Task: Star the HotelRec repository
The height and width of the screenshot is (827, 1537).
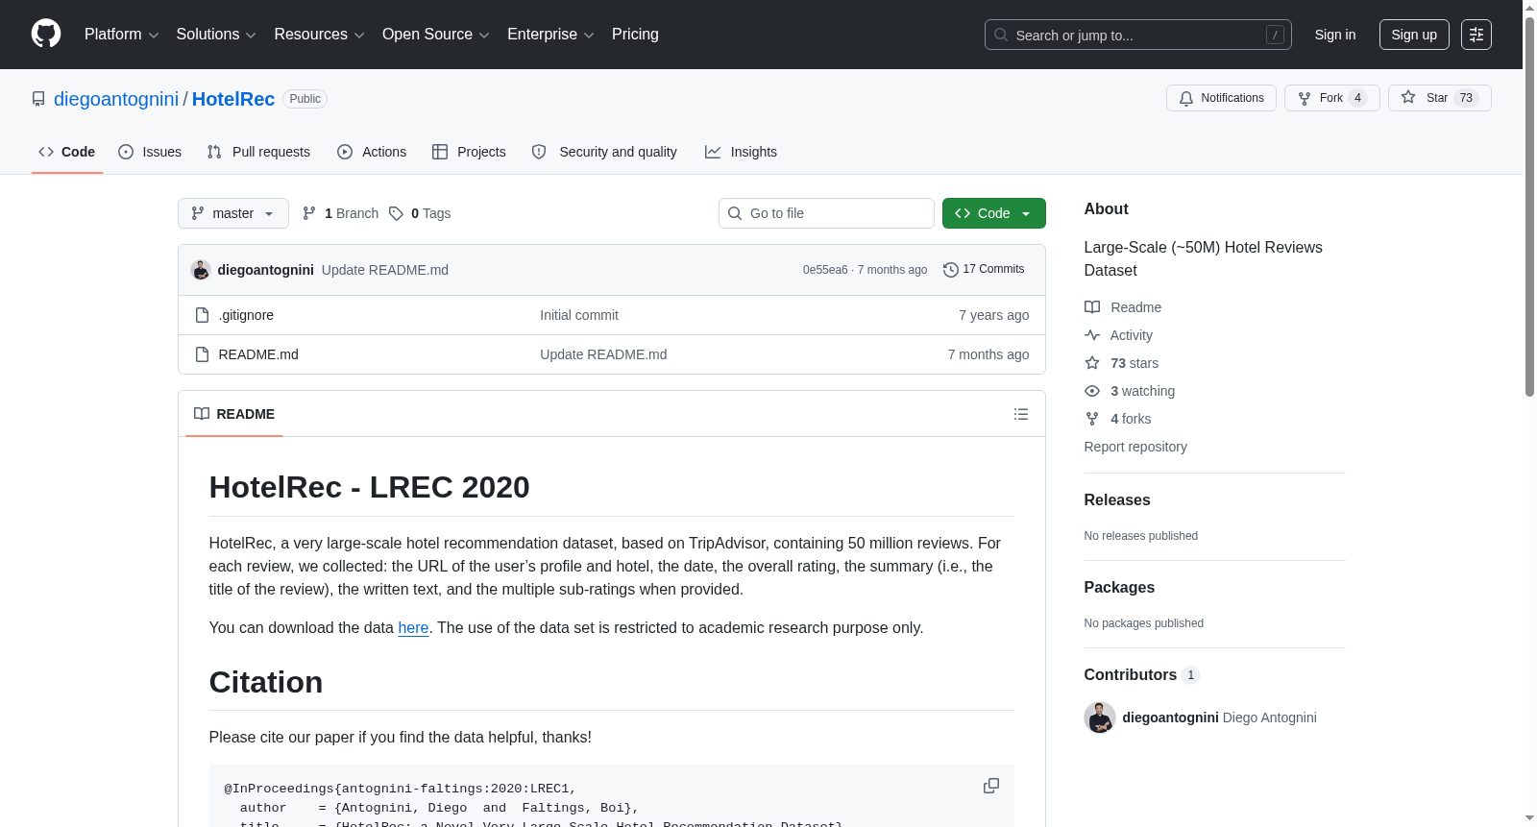Action: 1439,98
